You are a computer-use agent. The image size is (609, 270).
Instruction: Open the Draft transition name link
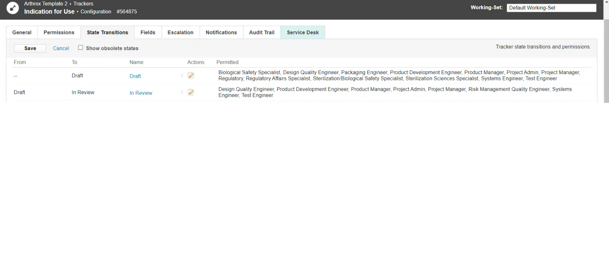pyautogui.click(x=135, y=76)
